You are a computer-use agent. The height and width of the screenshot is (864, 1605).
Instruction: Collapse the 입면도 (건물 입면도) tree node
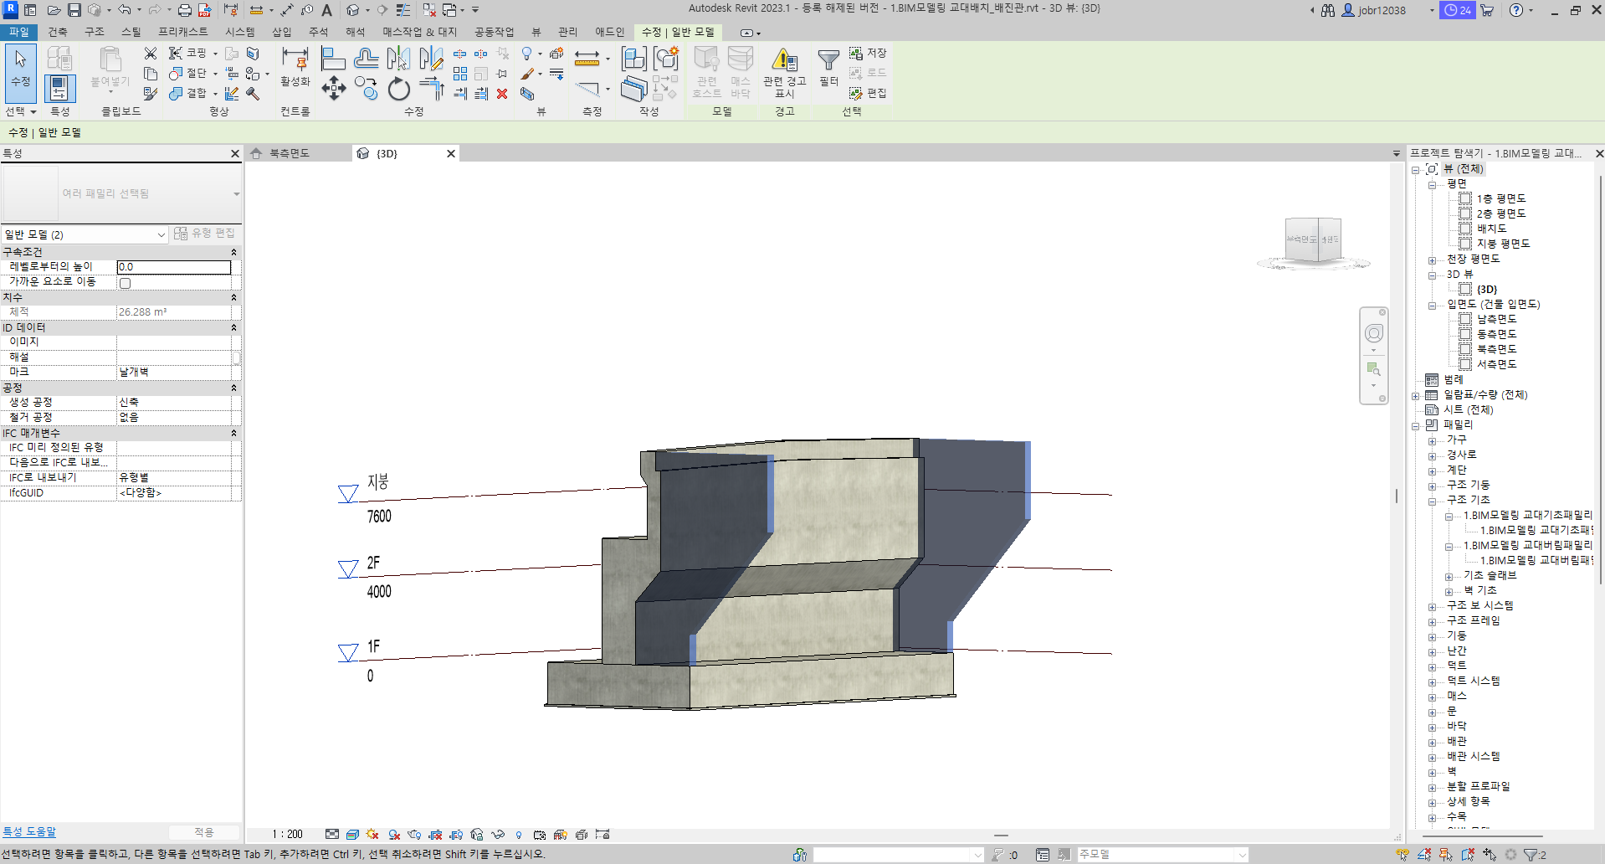pos(1432,305)
